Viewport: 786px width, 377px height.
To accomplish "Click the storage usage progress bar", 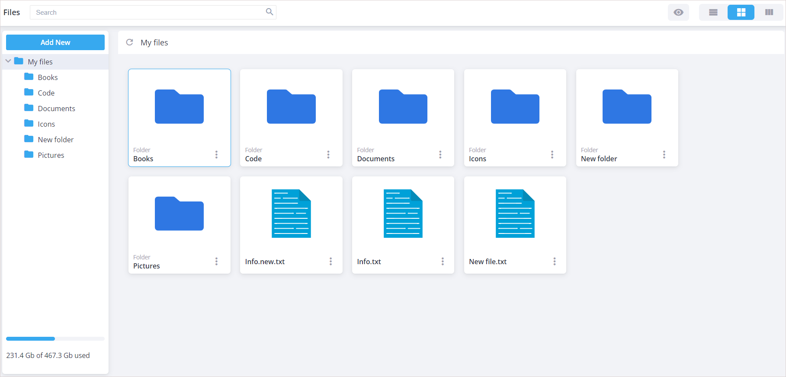I will coord(55,339).
